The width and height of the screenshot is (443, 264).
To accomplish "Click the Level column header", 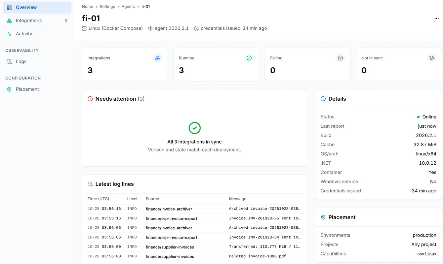I will point(132,199).
